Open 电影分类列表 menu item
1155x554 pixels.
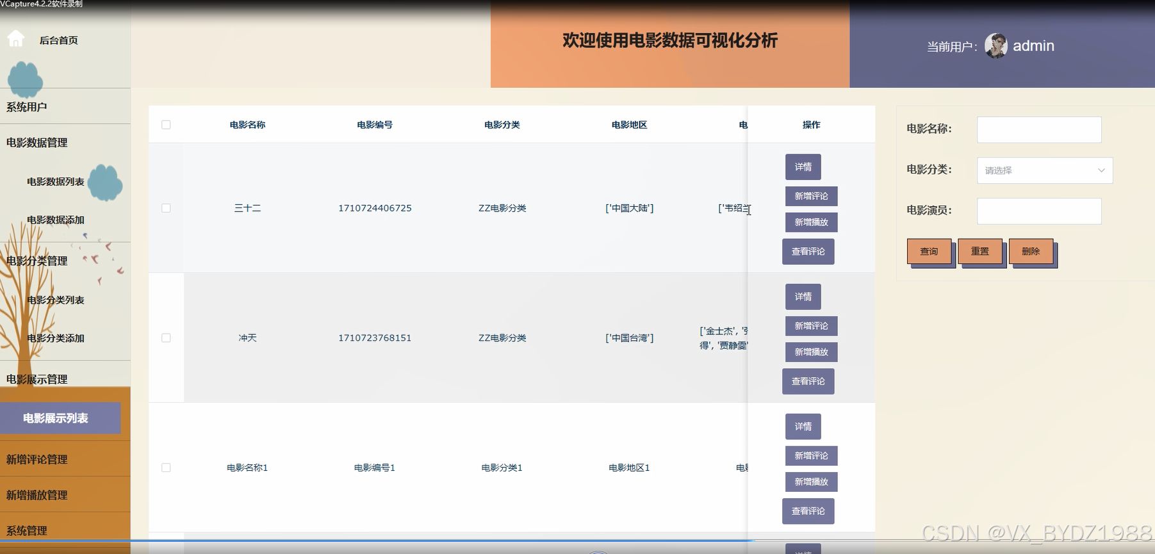point(56,300)
